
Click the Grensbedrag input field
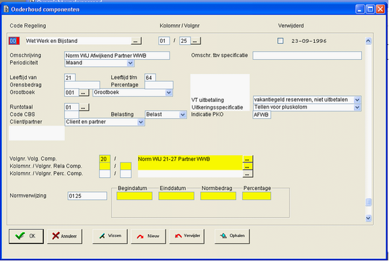(82, 85)
